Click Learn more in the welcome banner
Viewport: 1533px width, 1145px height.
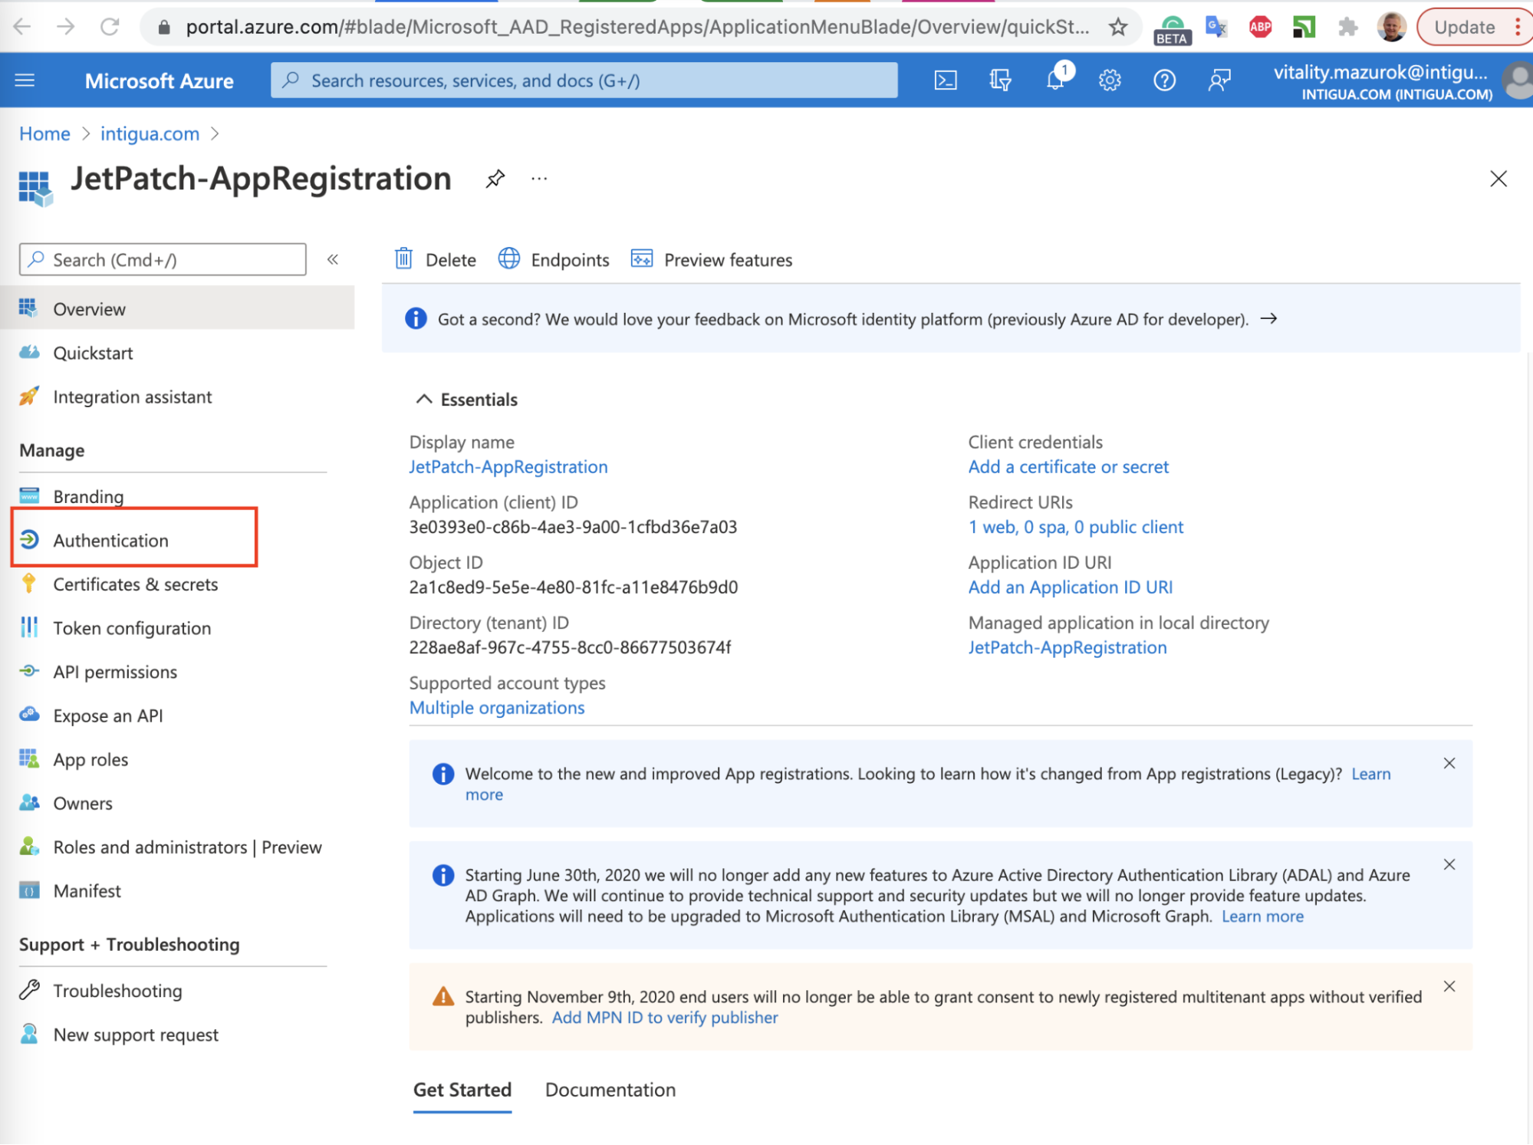[x=1370, y=773]
